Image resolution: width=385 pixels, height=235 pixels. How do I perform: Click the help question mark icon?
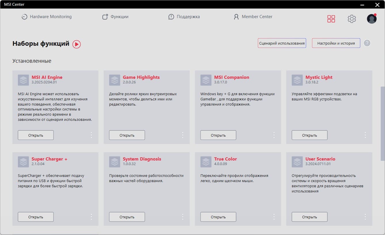[367, 43]
